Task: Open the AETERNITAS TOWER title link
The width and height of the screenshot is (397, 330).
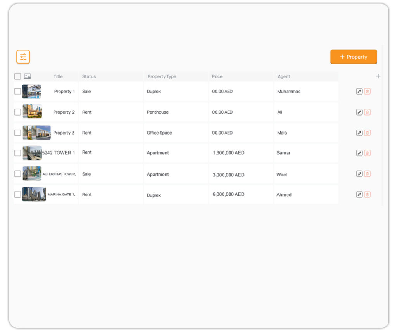Action: point(59,174)
